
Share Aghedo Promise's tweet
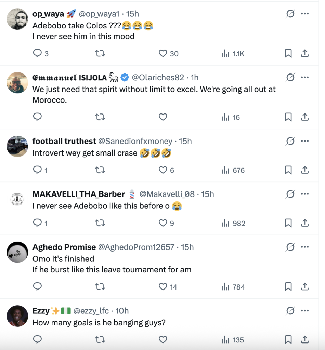click(x=304, y=287)
